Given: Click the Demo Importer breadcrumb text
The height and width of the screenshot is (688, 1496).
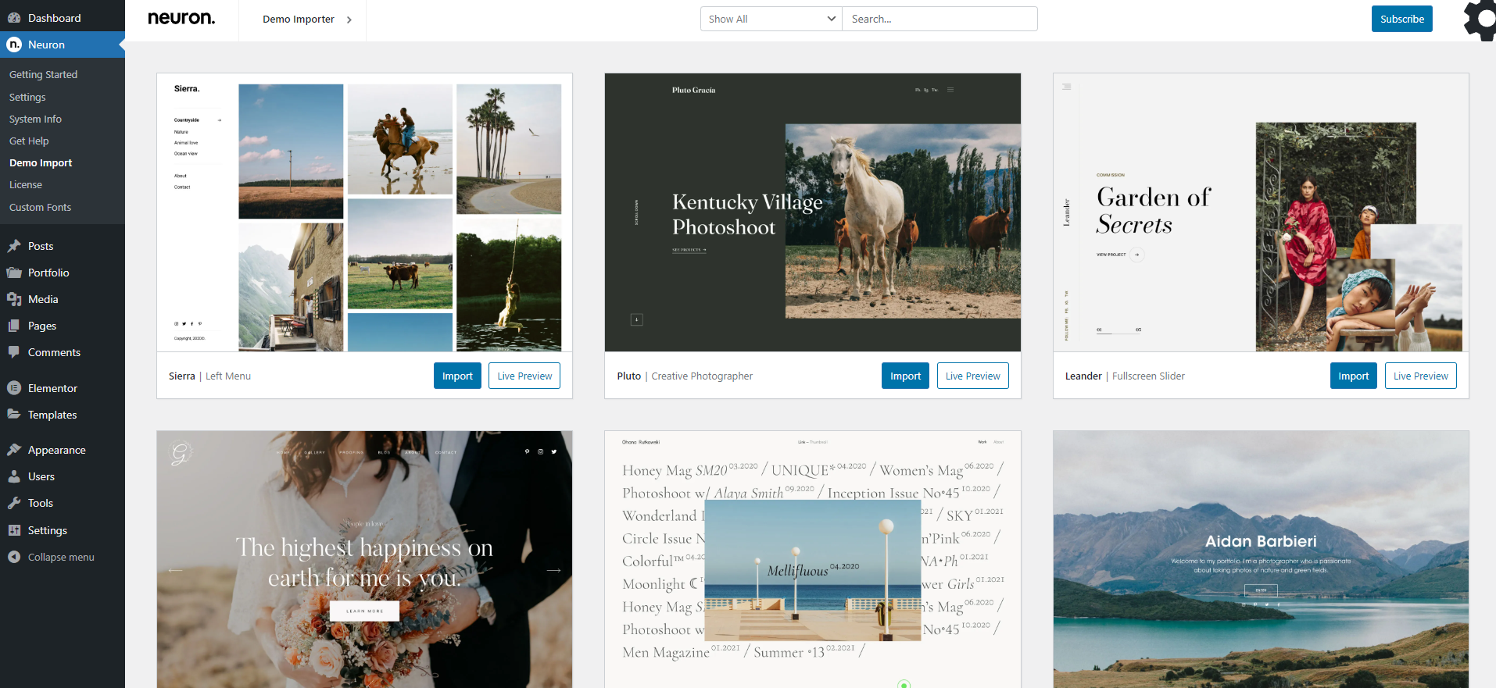Looking at the screenshot, I should (x=298, y=20).
